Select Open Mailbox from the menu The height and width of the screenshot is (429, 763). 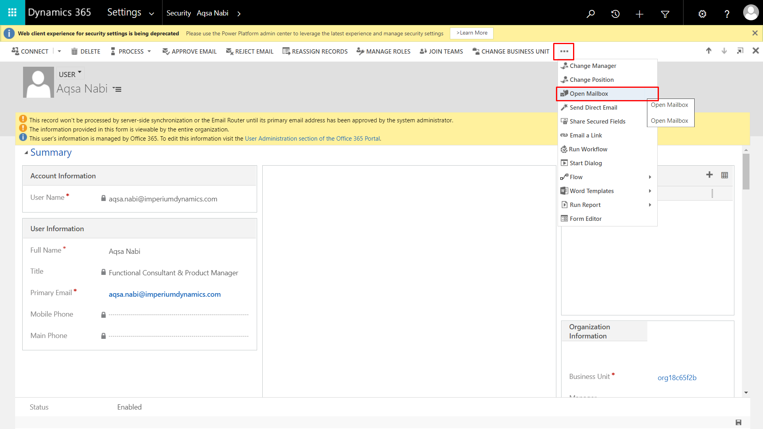click(589, 94)
